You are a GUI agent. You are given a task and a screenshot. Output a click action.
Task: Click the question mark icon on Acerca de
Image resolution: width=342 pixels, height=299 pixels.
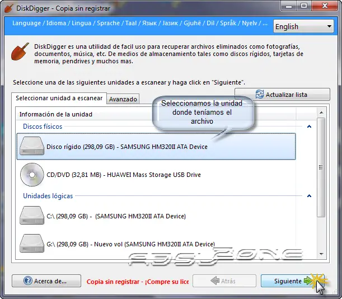[x=28, y=281]
